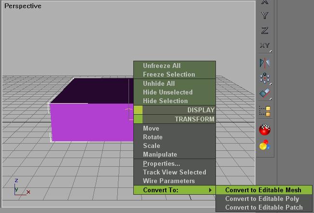Open Material Editor red sphere icon
The height and width of the screenshot is (213, 314).
click(x=265, y=130)
